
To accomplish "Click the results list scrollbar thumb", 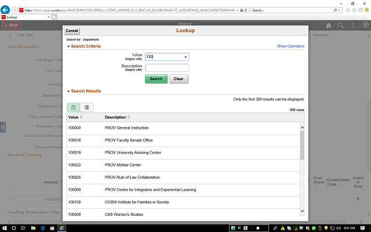I will [302, 145].
